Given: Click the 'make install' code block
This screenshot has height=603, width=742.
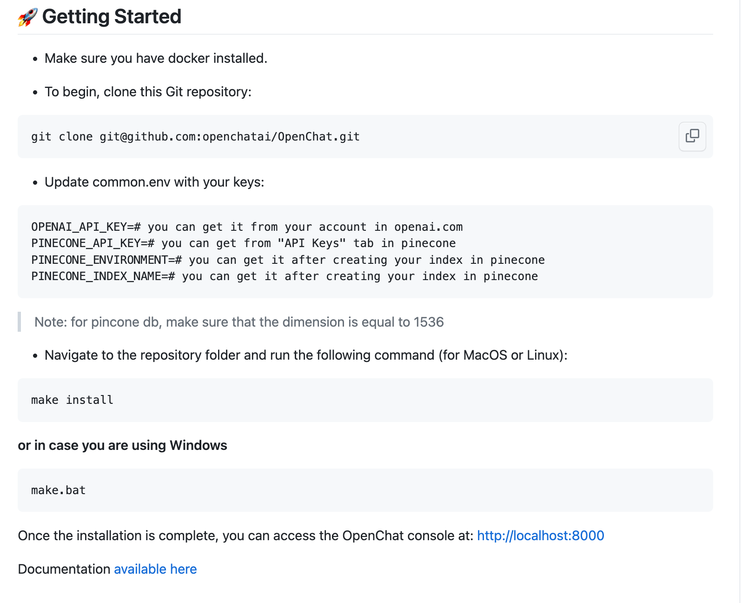Looking at the screenshot, I should [365, 400].
